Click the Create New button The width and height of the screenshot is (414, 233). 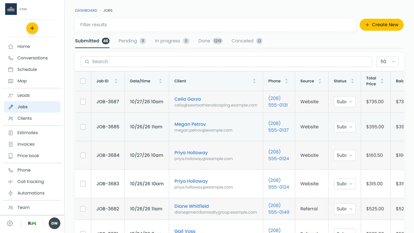(x=382, y=25)
